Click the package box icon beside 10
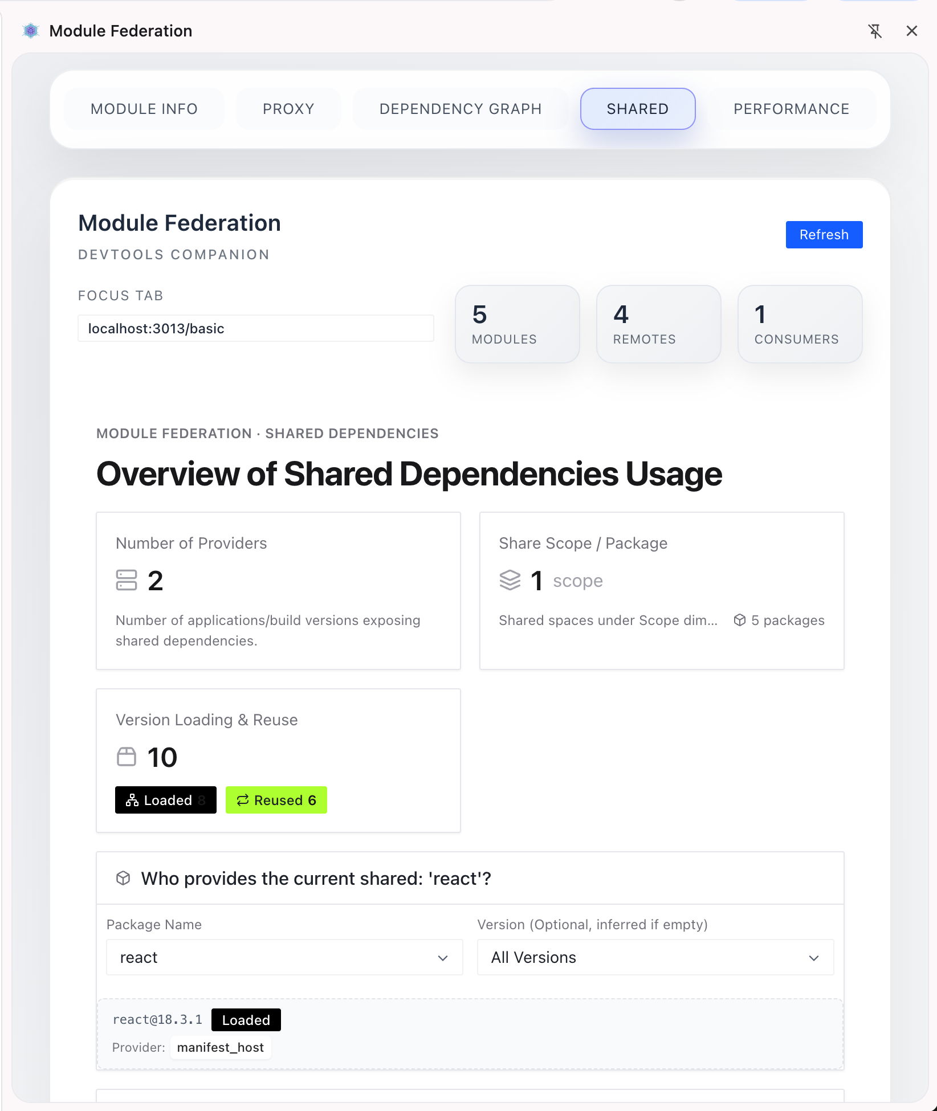This screenshot has width=937, height=1111. tap(127, 757)
